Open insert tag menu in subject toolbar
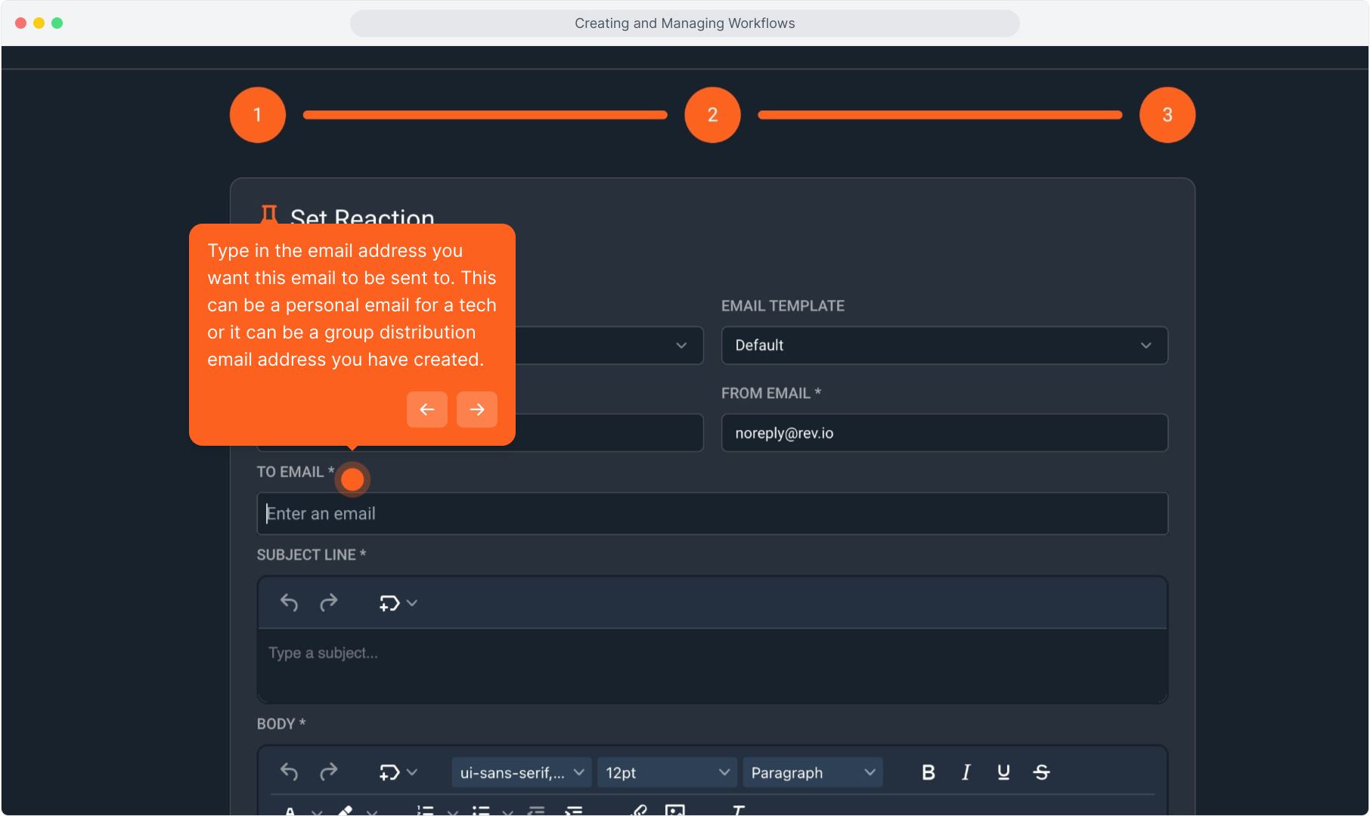 coord(398,603)
